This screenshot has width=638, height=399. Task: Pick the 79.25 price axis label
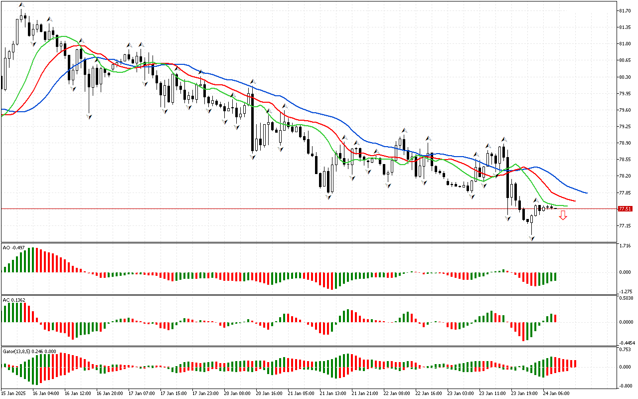pos(625,126)
